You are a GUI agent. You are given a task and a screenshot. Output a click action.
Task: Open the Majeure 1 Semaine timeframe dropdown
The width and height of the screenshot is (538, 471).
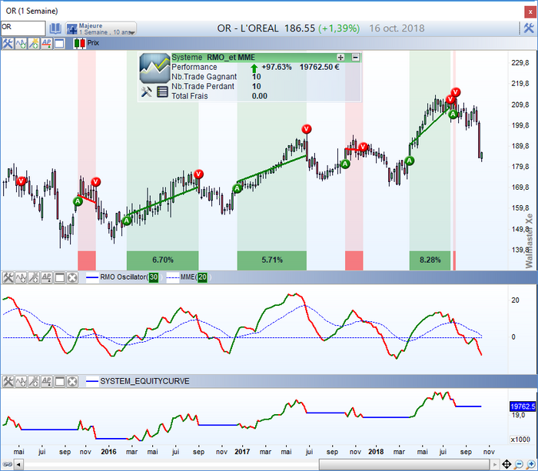(101, 28)
